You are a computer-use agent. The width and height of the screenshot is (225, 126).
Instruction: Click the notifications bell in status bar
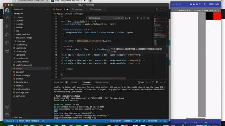point(165,121)
